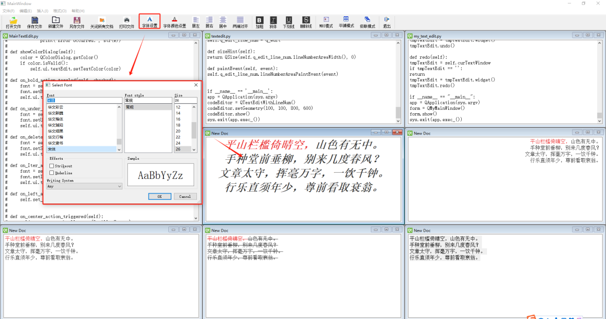Screen dimensions: 606x319
Task: Select 常规 in Font style list
Action: [x=148, y=107]
